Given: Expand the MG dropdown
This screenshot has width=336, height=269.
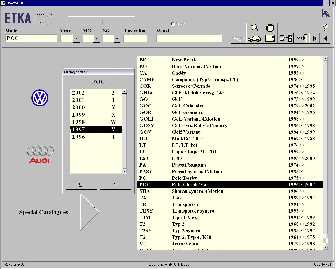Looking at the screenshot, I should click(97, 39).
